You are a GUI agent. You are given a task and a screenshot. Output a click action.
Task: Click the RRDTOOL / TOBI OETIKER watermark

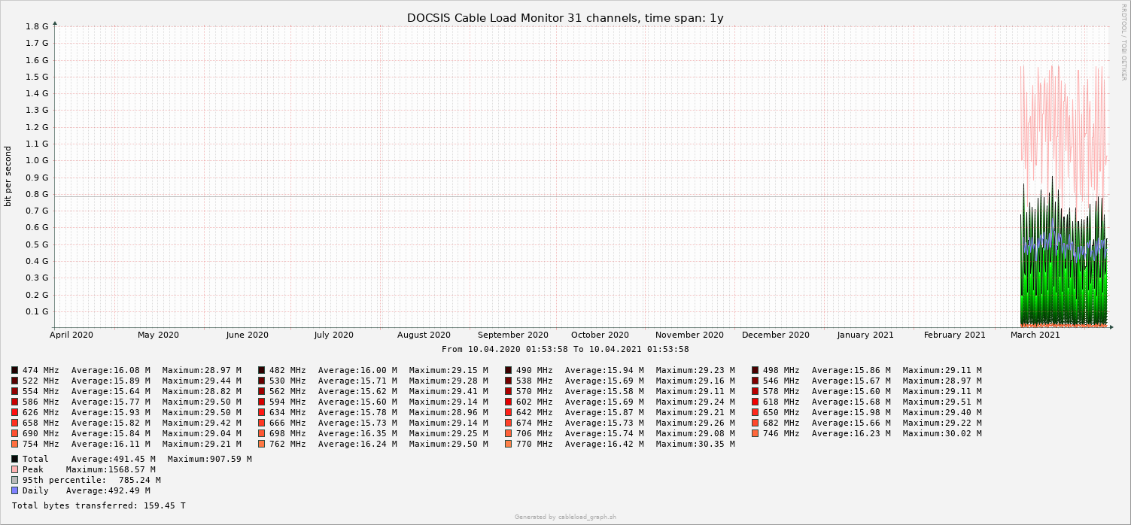1123,41
